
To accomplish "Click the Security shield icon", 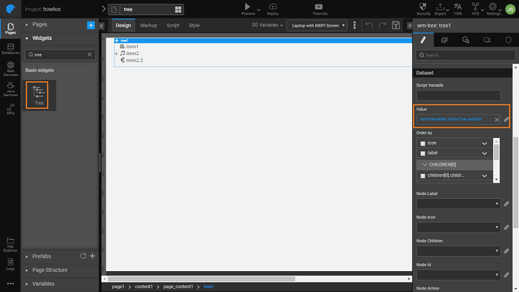I will [424, 6].
